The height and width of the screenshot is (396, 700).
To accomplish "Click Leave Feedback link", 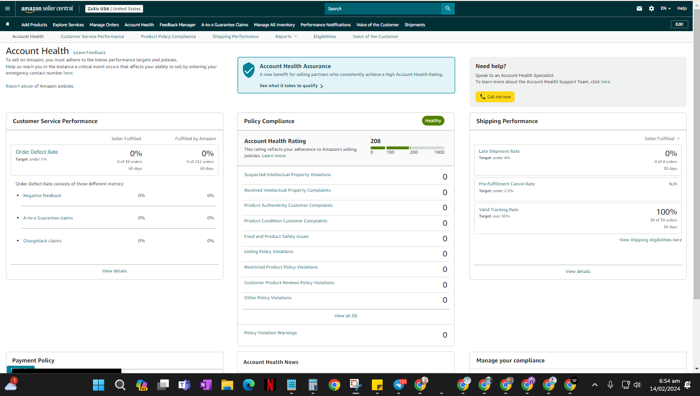I will 90,53.
